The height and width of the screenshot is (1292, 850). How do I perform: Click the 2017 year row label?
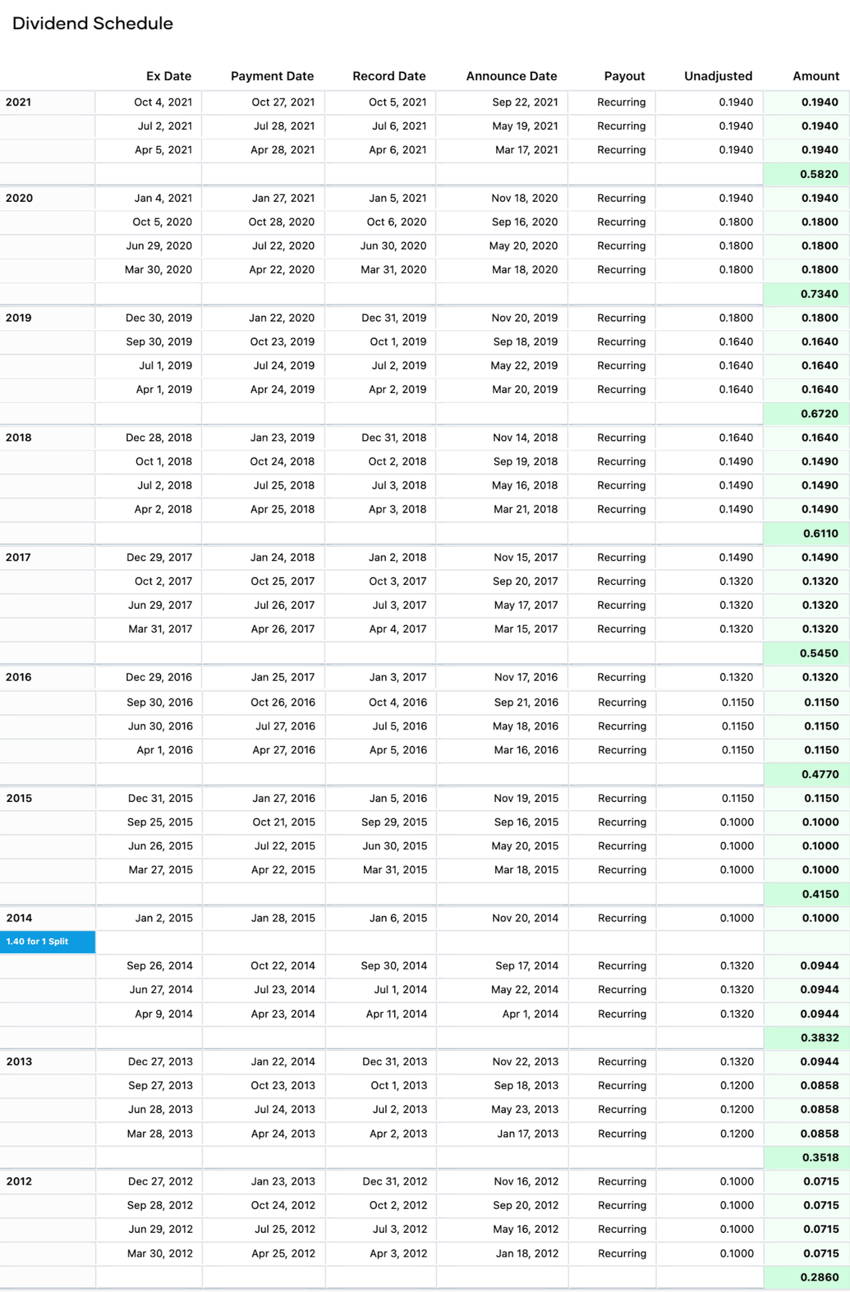19,557
